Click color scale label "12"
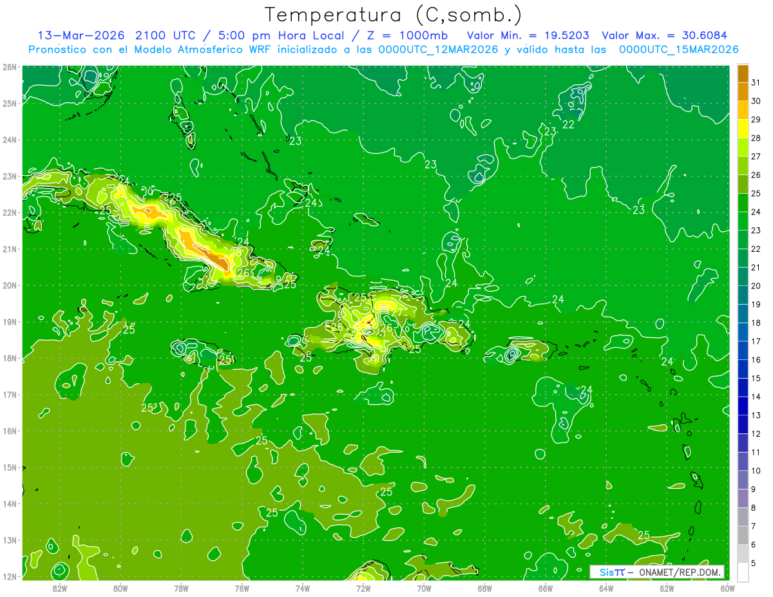The width and height of the screenshot is (773, 597). (x=756, y=434)
